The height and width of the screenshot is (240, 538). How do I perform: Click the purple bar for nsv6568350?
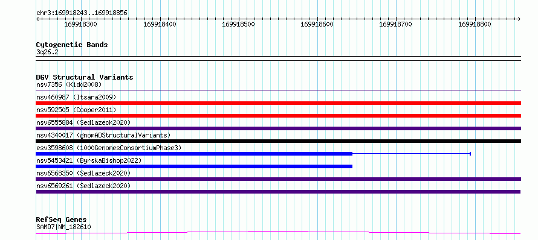tap(278, 179)
